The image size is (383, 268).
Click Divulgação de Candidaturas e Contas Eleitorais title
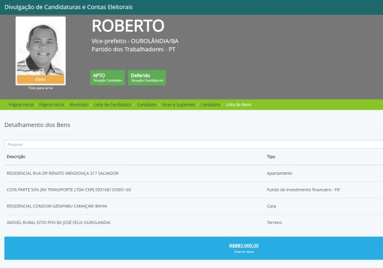(x=69, y=7)
